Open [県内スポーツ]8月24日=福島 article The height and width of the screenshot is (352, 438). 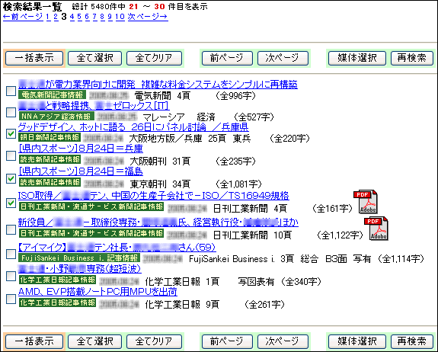tap(81, 171)
